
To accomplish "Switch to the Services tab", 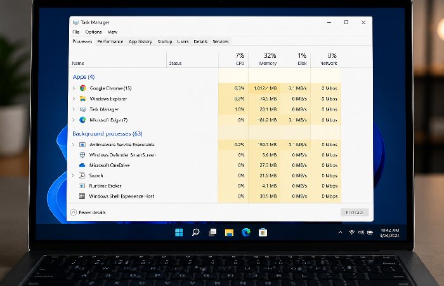I will click(221, 41).
